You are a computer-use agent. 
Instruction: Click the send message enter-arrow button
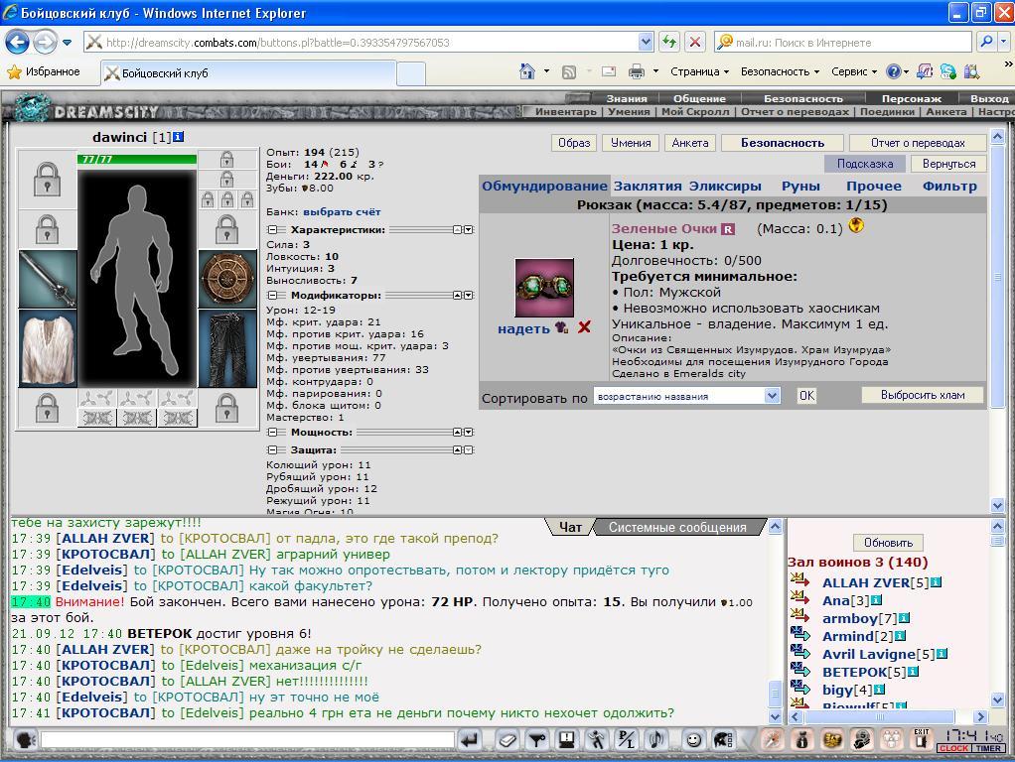(470, 739)
